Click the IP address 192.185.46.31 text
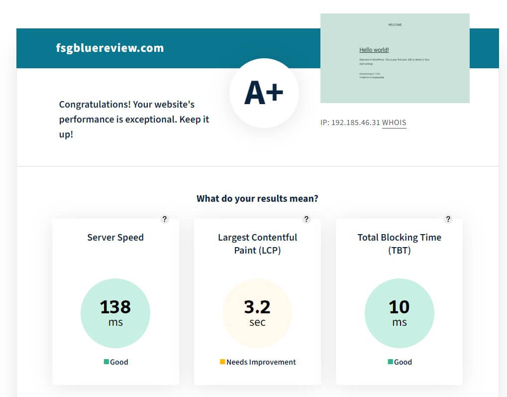The image size is (507, 397). tap(355, 123)
